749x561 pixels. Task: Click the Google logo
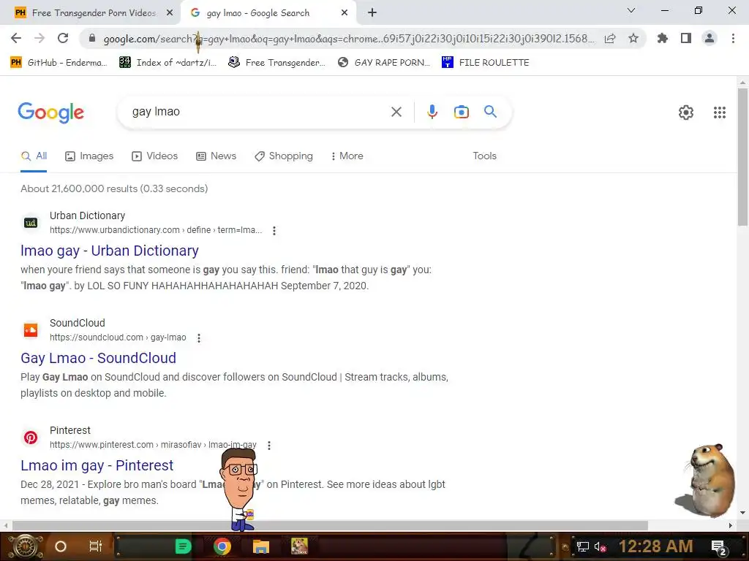51,112
